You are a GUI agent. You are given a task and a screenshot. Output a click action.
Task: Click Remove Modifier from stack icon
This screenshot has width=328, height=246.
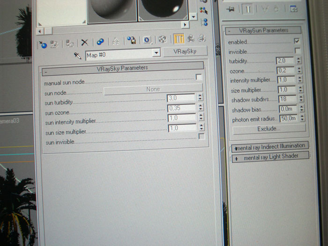pyautogui.click(x=276, y=9)
